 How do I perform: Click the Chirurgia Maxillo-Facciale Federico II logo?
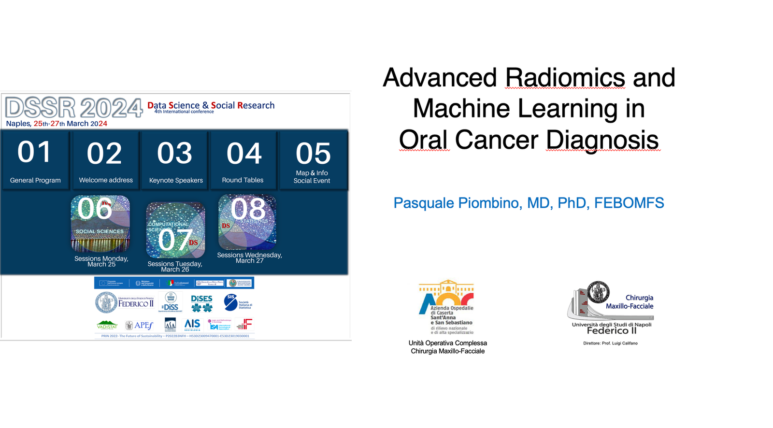pos(611,308)
